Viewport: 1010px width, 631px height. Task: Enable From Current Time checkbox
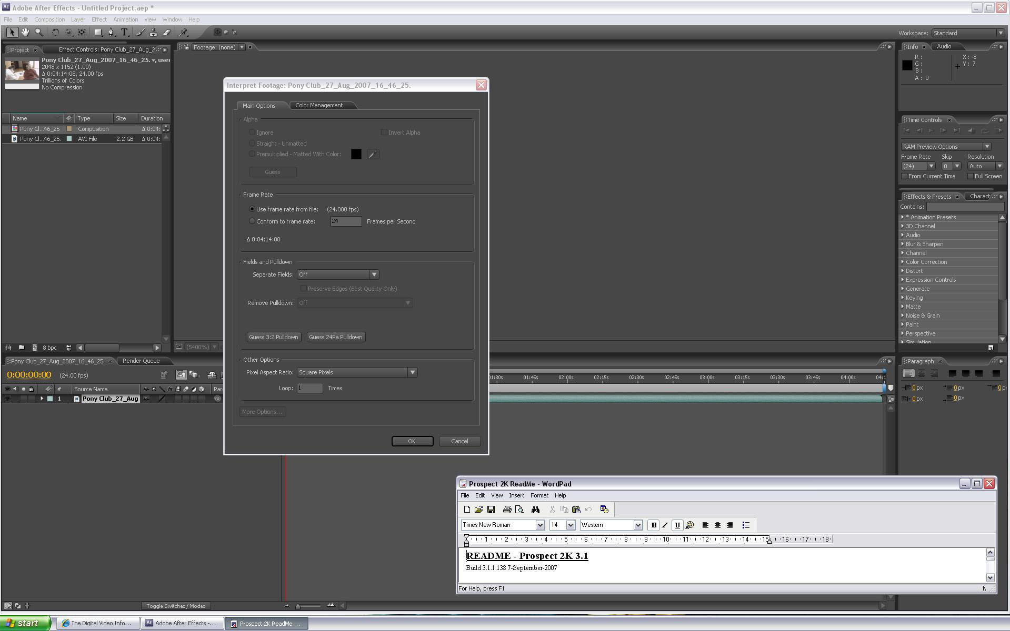(x=904, y=177)
